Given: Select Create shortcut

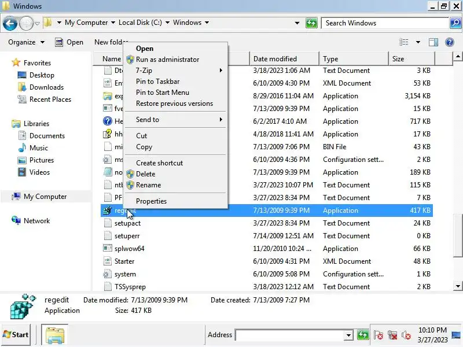Looking at the screenshot, I should coord(175,163).
